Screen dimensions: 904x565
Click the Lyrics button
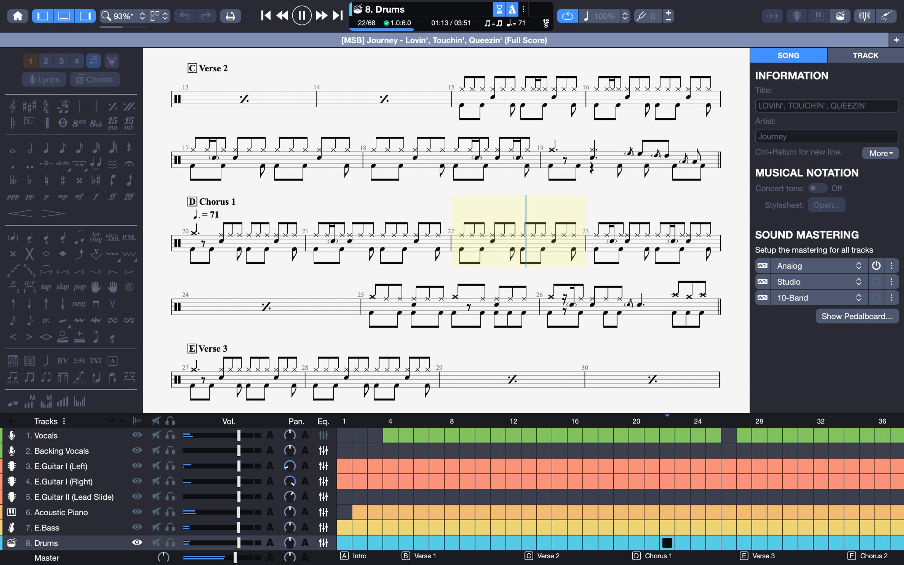click(44, 79)
